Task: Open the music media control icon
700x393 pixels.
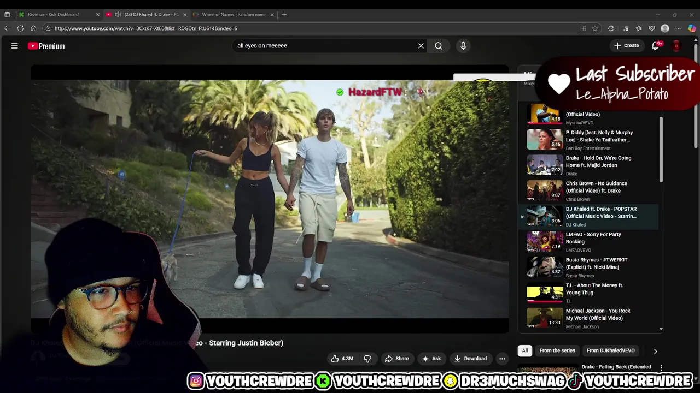Action: pos(626,28)
